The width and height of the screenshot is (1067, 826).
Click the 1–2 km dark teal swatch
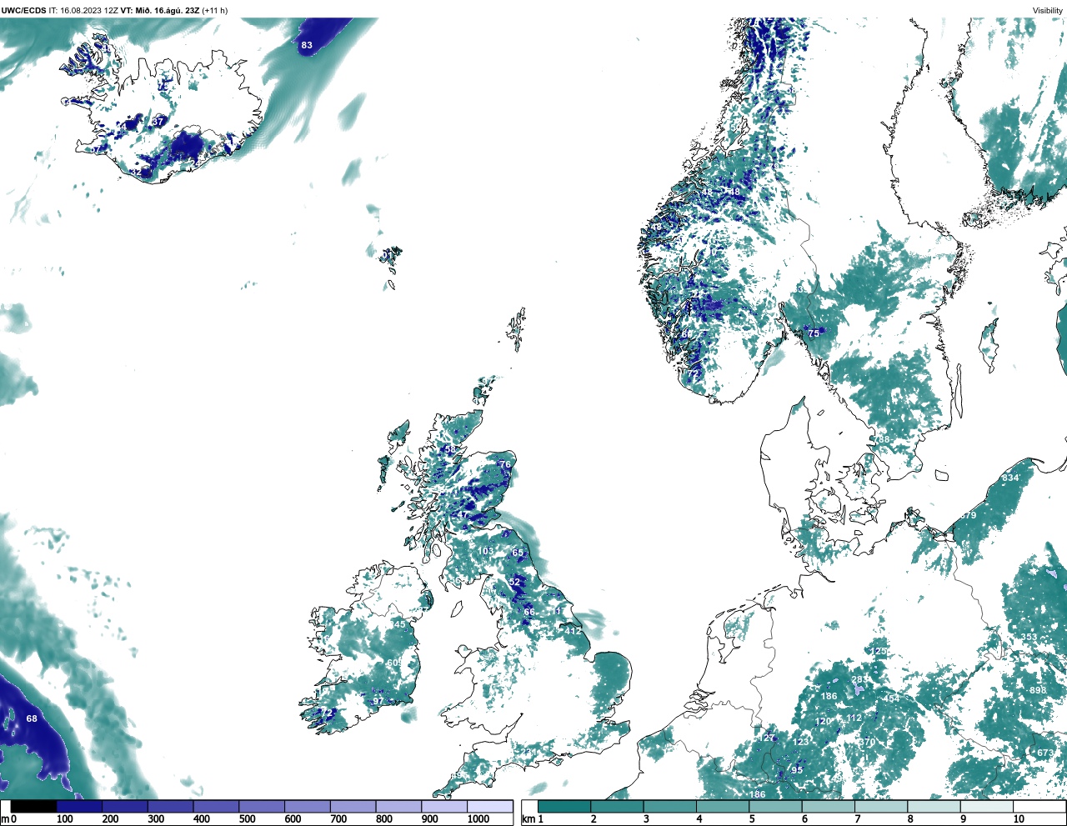[564, 807]
